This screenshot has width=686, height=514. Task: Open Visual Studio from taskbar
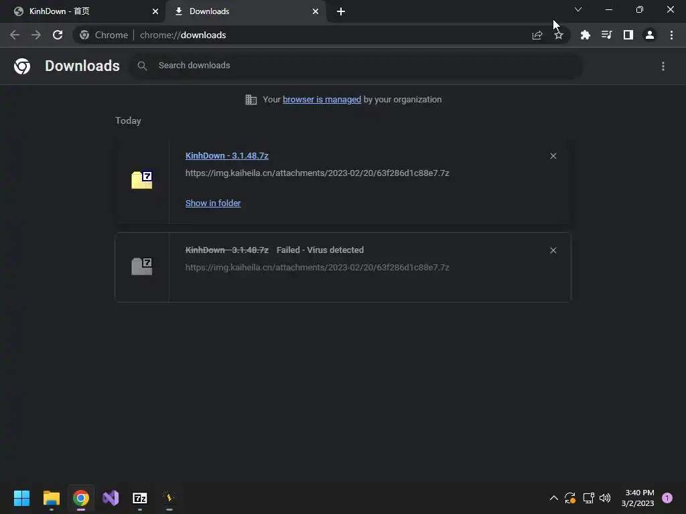[111, 498]
